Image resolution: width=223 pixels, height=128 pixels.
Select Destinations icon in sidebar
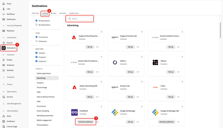coord(4,48)
